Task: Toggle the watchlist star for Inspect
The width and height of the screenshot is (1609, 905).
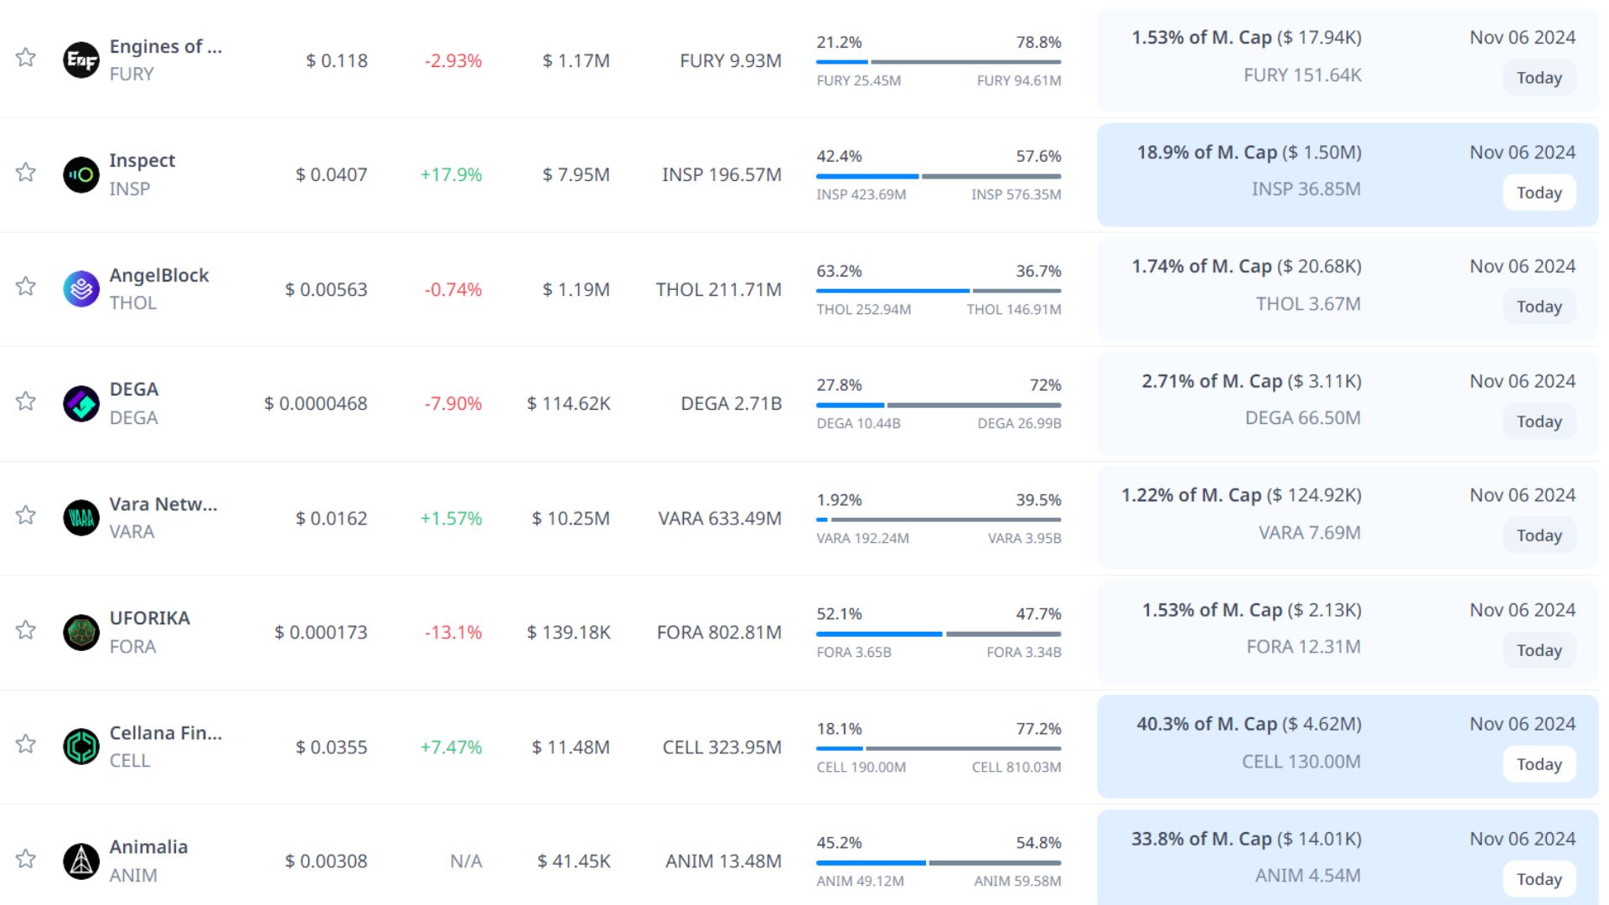Action: pyautogui.click(x=26, y=173)
